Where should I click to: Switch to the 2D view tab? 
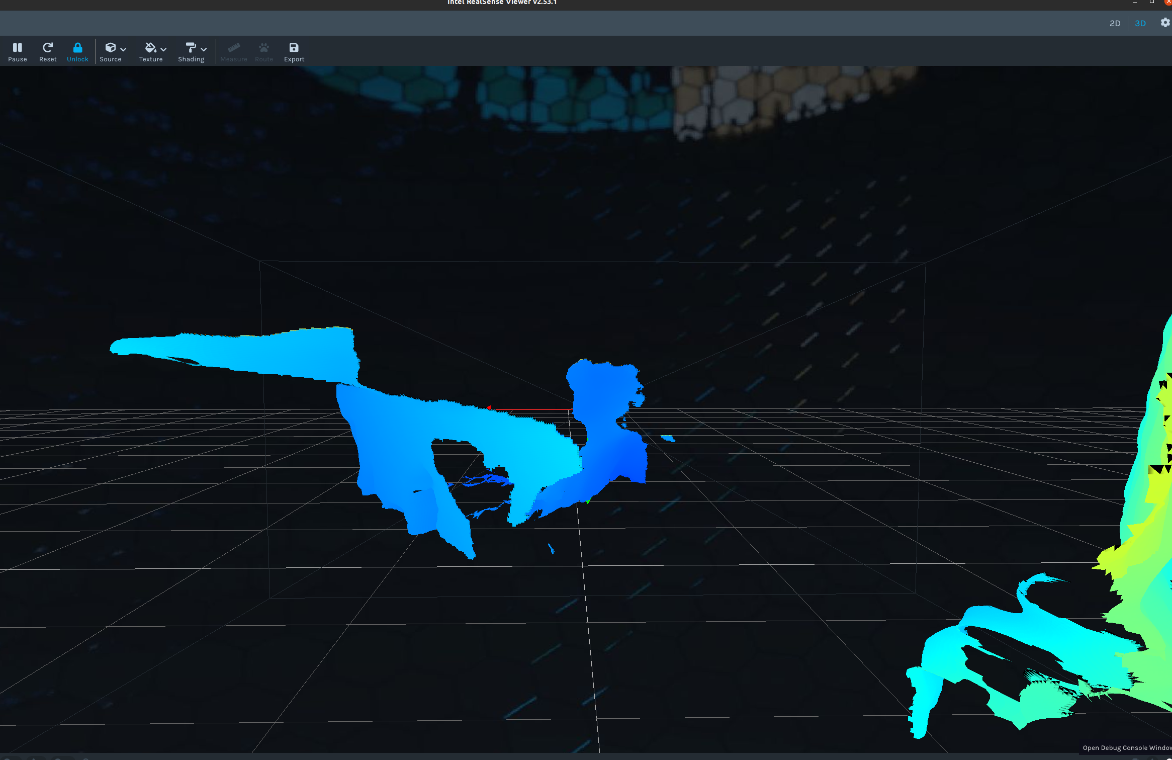[1115, 23]
